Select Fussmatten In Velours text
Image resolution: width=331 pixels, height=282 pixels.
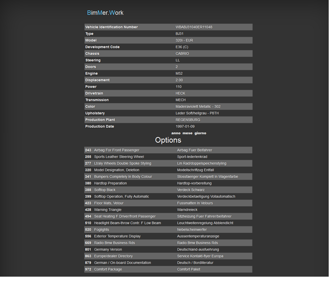tap(195, 203)
